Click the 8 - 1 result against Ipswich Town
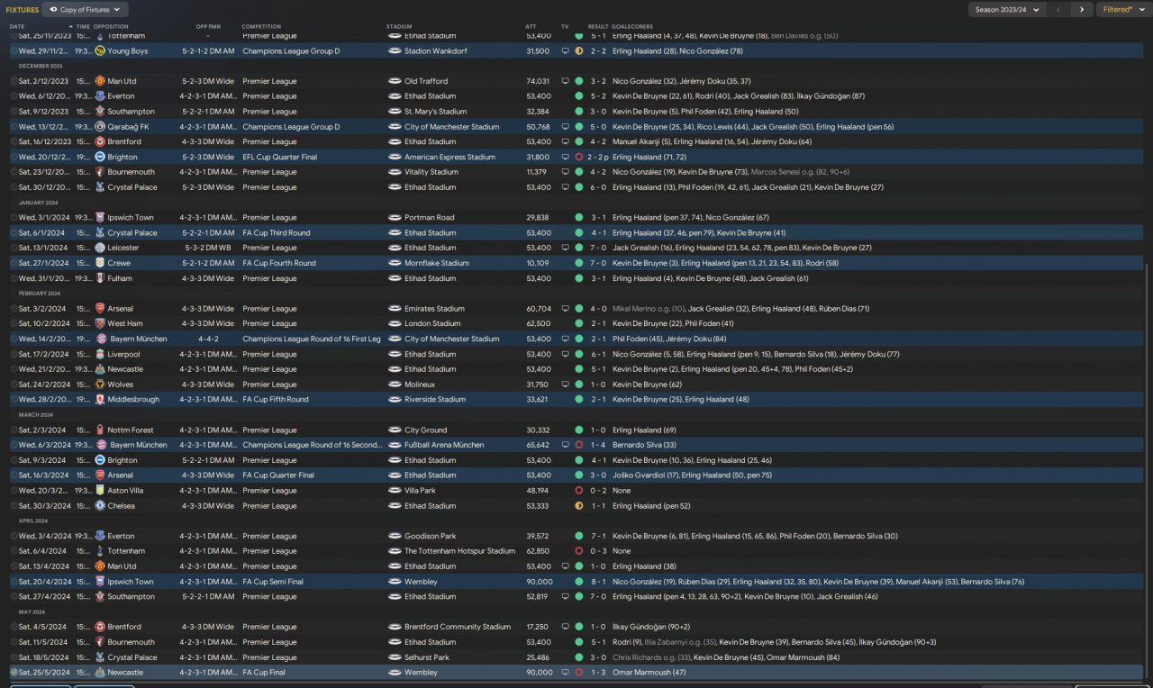Viewport: 1153px width, 688px height. click(598, 582)
